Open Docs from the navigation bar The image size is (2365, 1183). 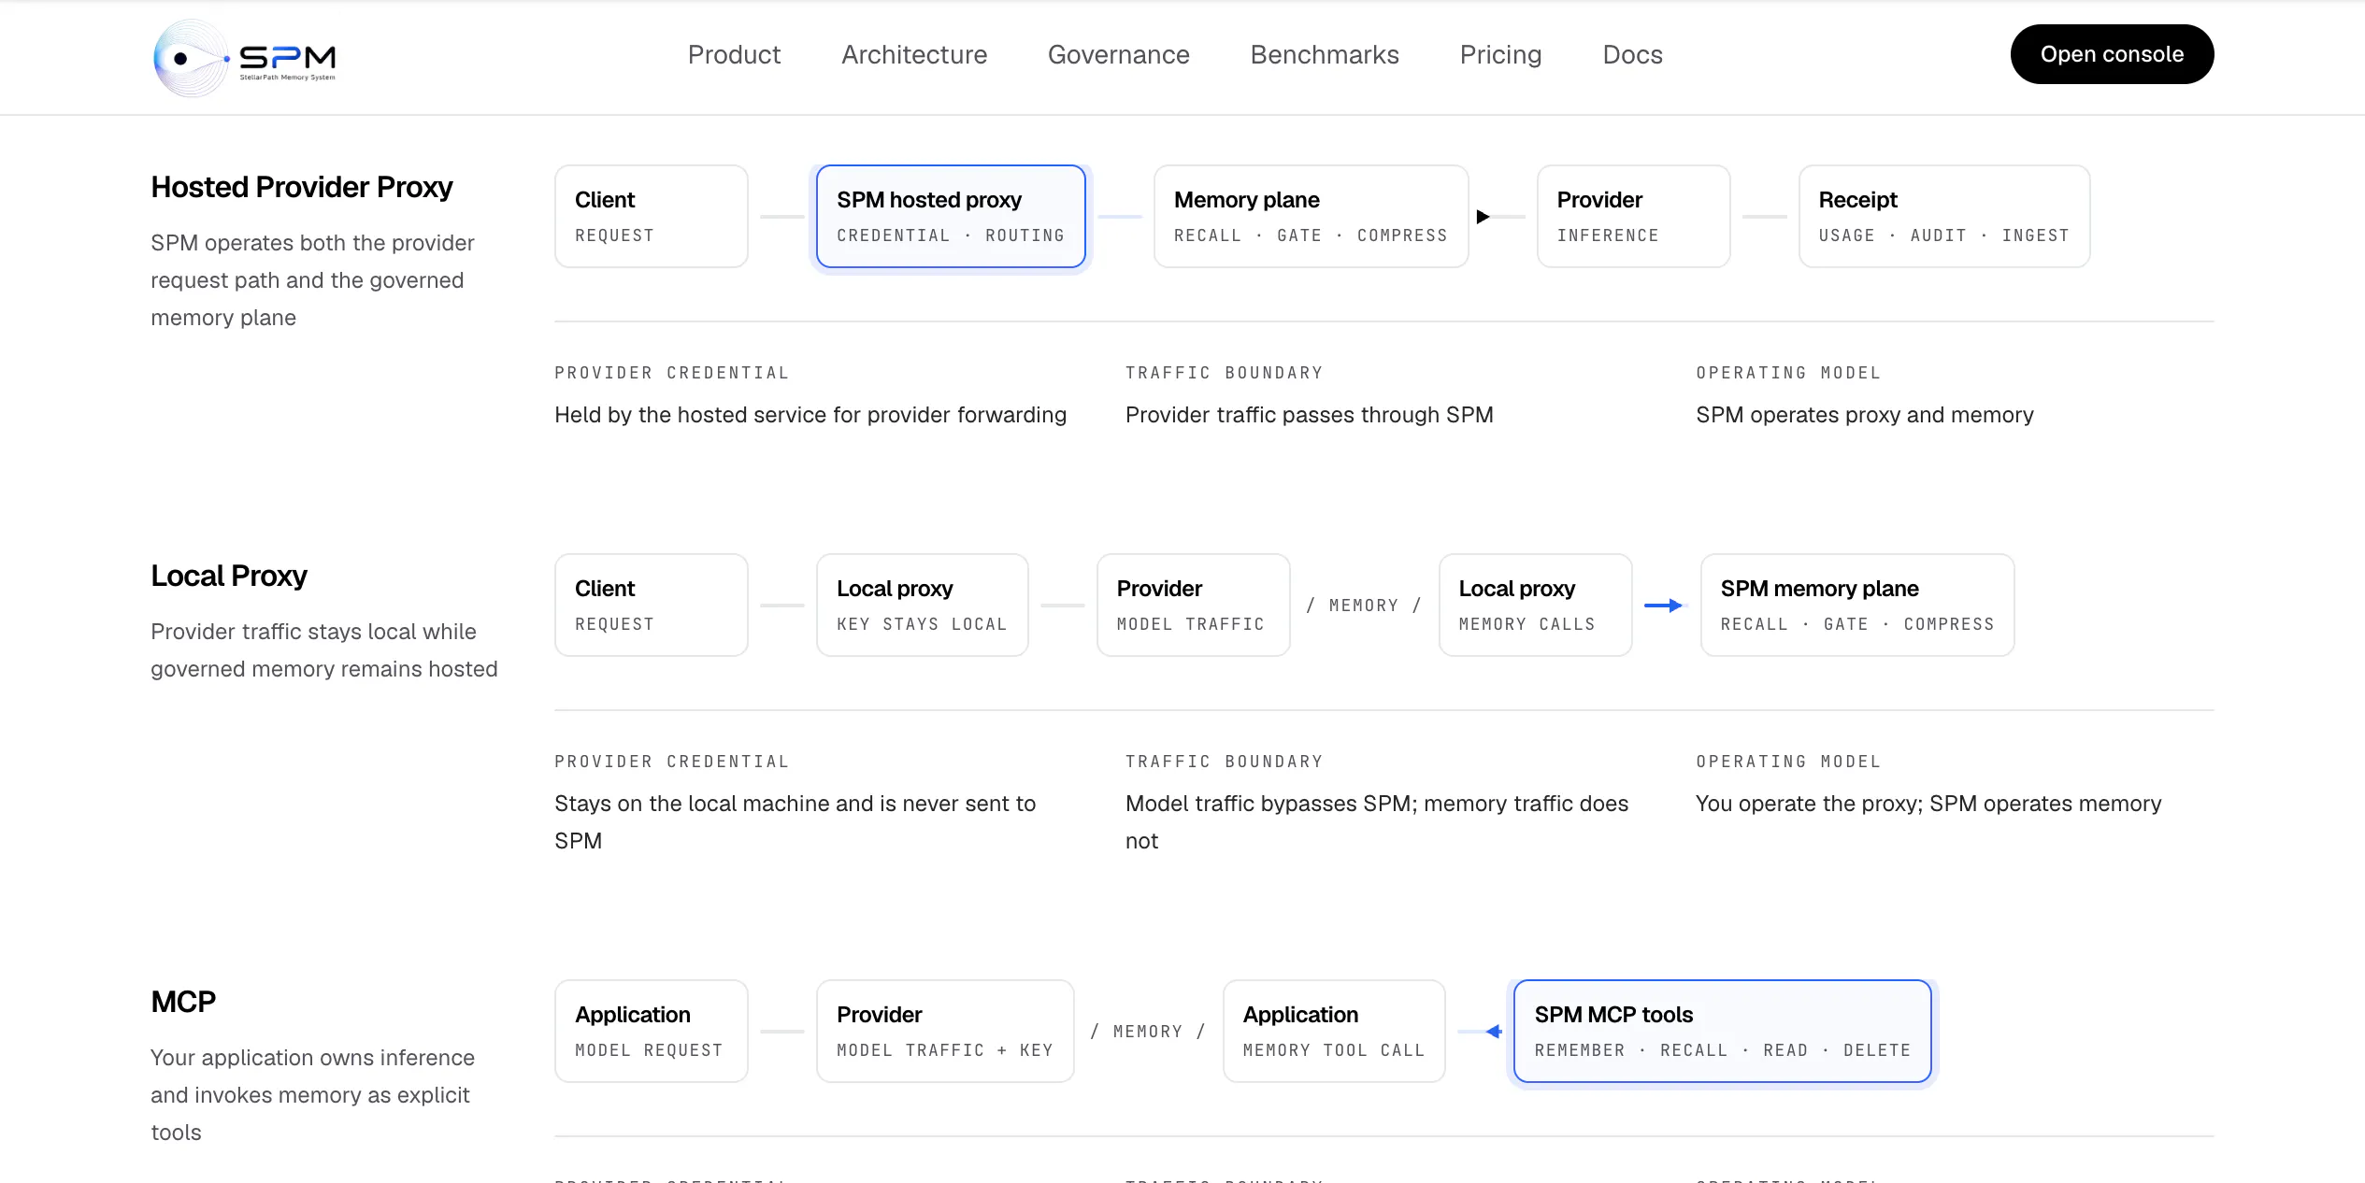1632,54
